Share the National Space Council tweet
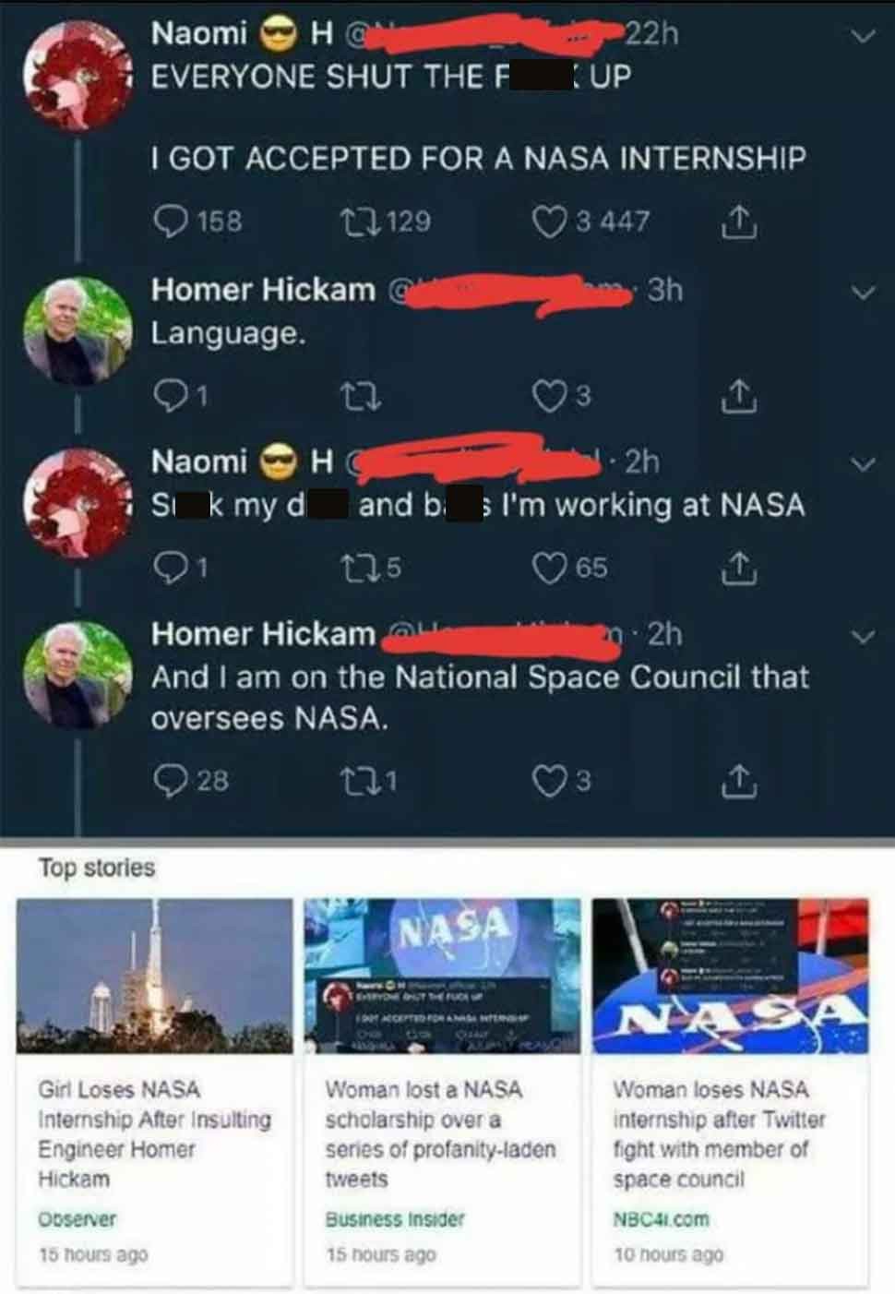895x1294 pixels. pos(740,781)
